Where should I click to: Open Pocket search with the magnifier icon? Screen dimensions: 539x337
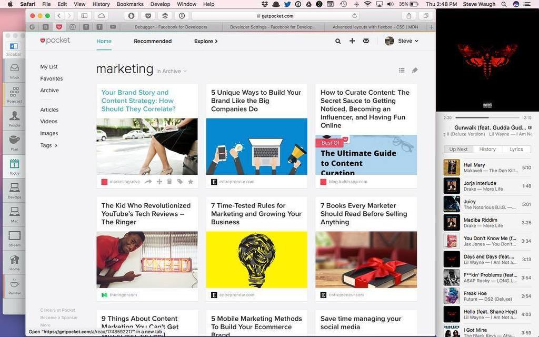point(338,41)
